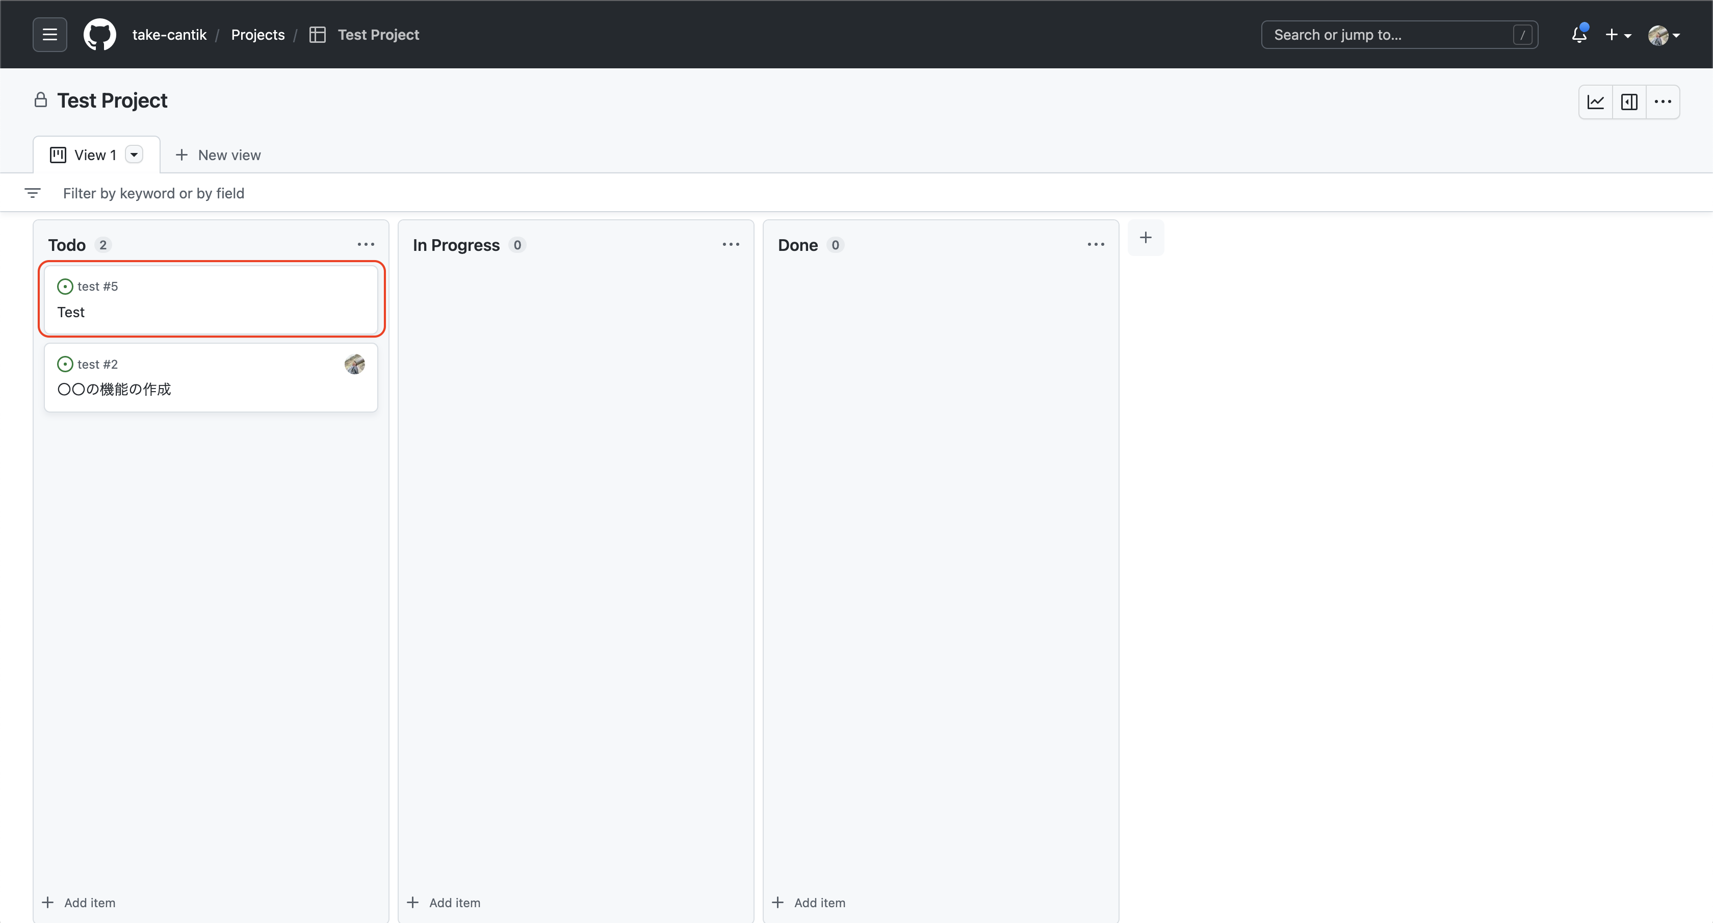Click New view button
Screen dimensions: 1713x923
point(218,155)
